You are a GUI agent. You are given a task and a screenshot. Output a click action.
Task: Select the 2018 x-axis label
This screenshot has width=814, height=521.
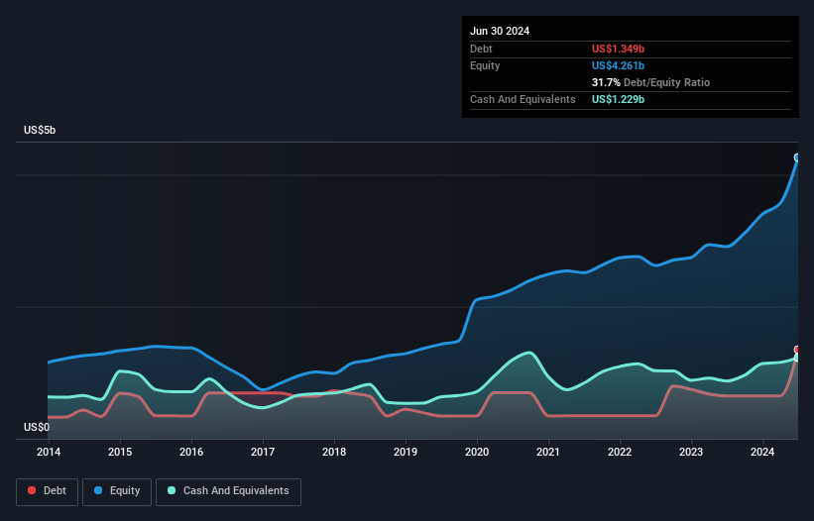334,452
